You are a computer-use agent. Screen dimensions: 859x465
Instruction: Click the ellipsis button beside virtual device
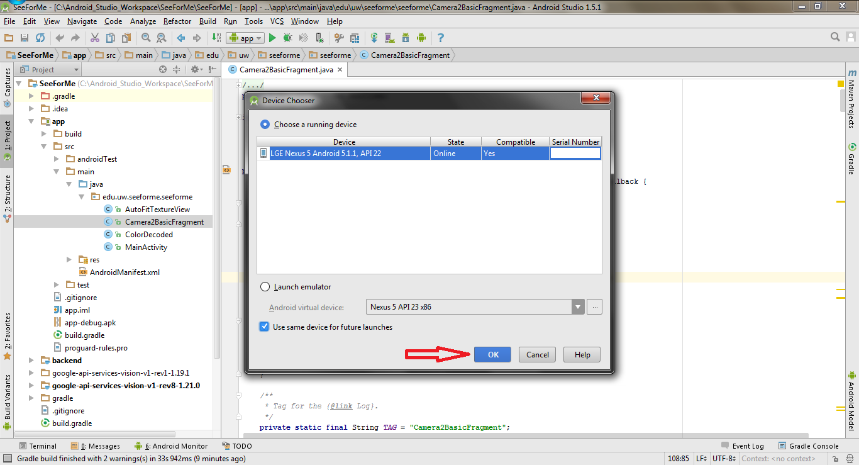point(596,307)
